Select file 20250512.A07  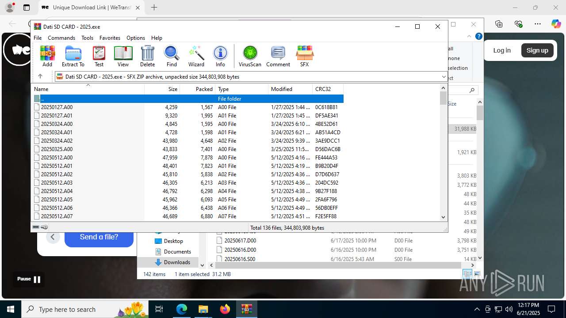[188, 216]
